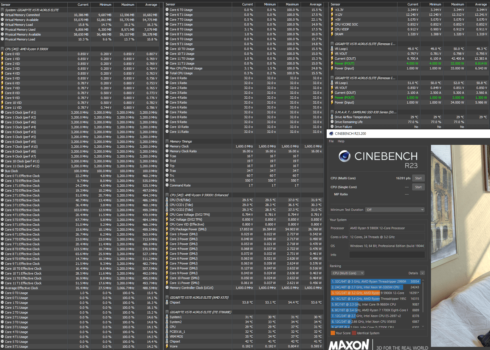The height and width of the screenshot is (350, 490).
Task: Click the lightning bolt icon for Core 0 VID
Action: pos(2,54)
